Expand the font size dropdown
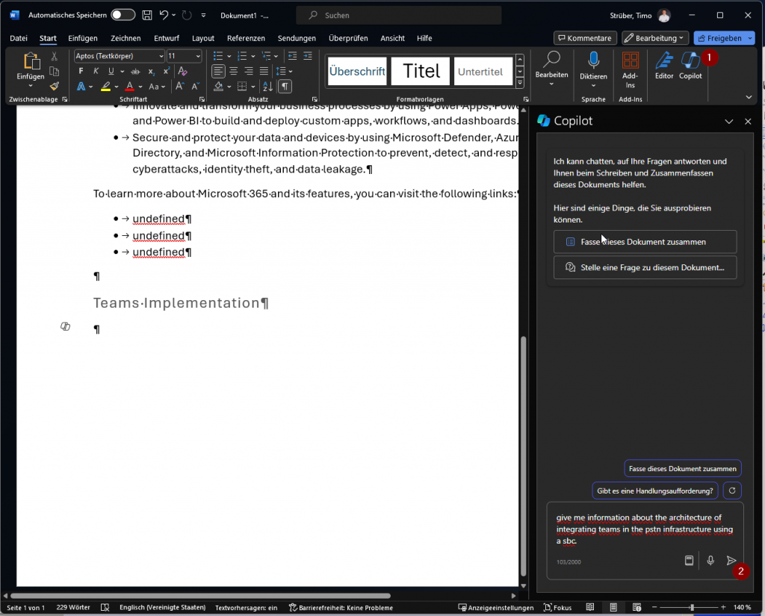The width and height of the screenshot is (765, 616). [197, 56]
